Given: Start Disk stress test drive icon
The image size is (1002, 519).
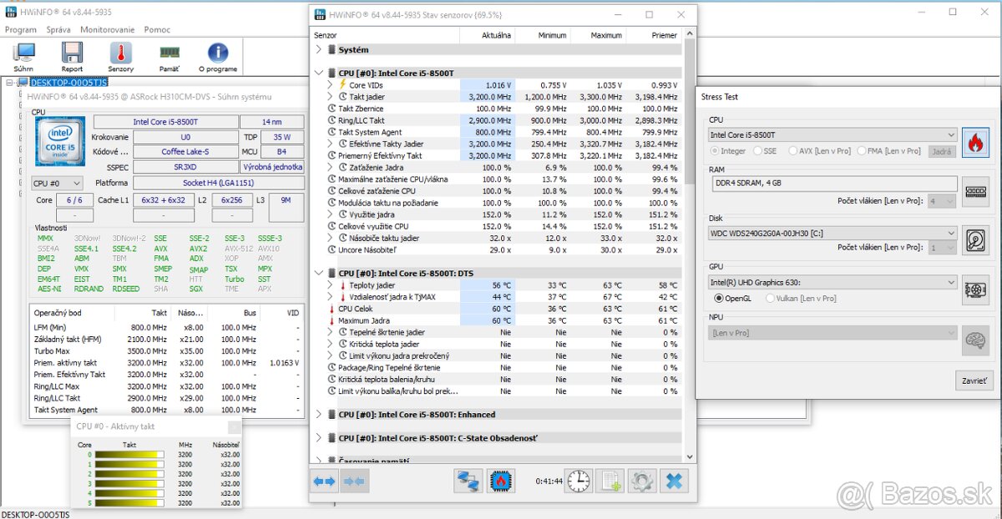Looking at the screenshot, I should click(x=975, y=240).
